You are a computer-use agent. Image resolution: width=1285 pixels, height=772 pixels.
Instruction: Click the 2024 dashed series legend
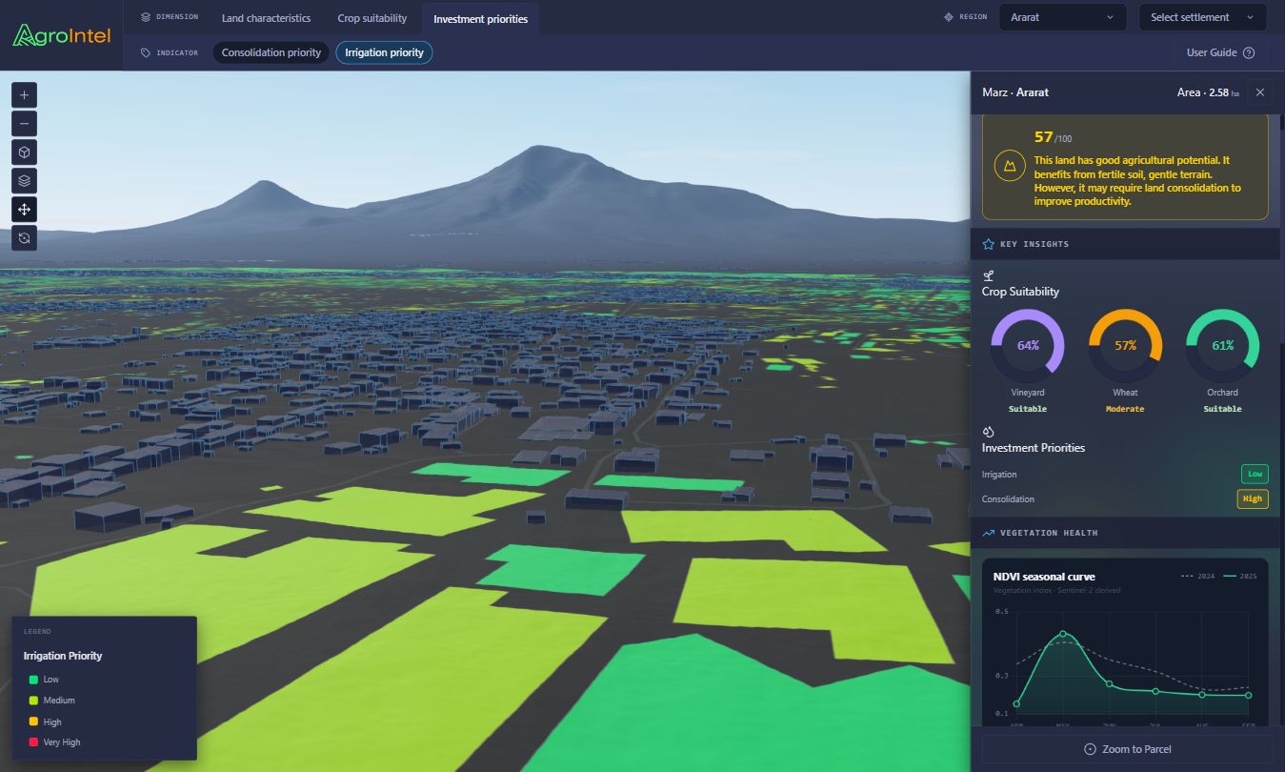1197,577
